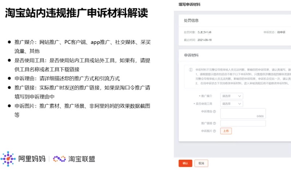
Task: Click the bullet text starting 推广链接
Action: point(83,92)
